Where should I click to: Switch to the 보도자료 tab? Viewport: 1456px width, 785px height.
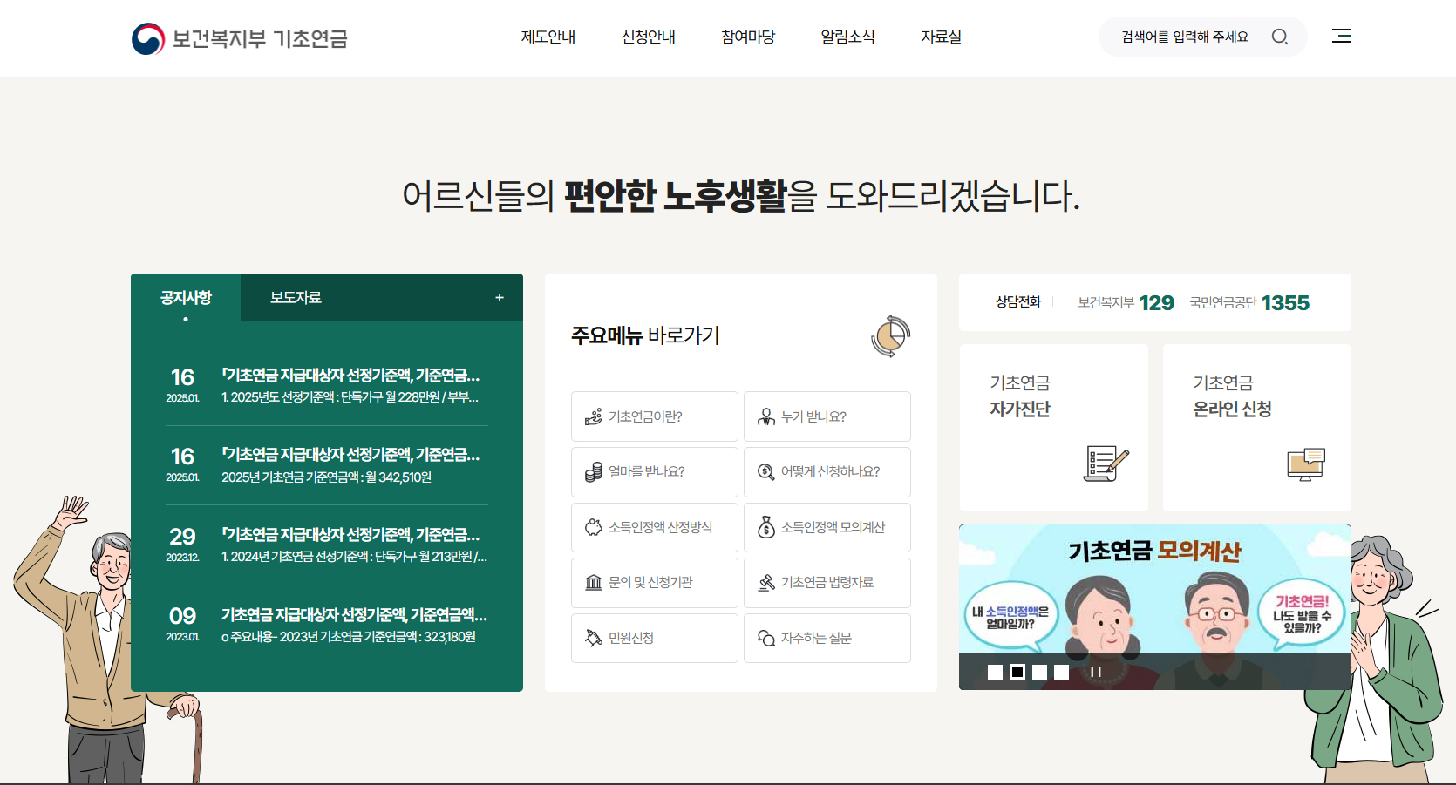tap(294, 297)
